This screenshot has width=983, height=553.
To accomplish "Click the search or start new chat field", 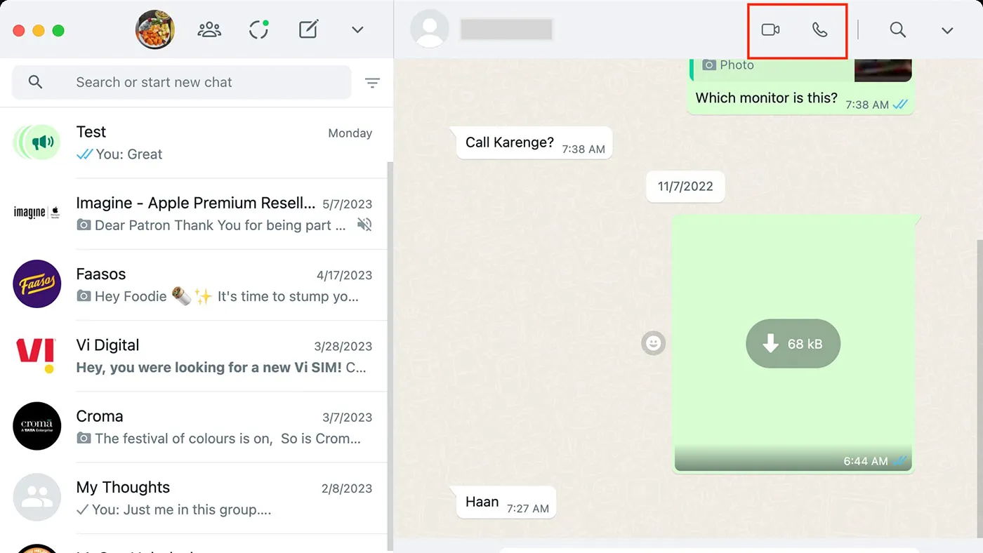I will (181, 82).
